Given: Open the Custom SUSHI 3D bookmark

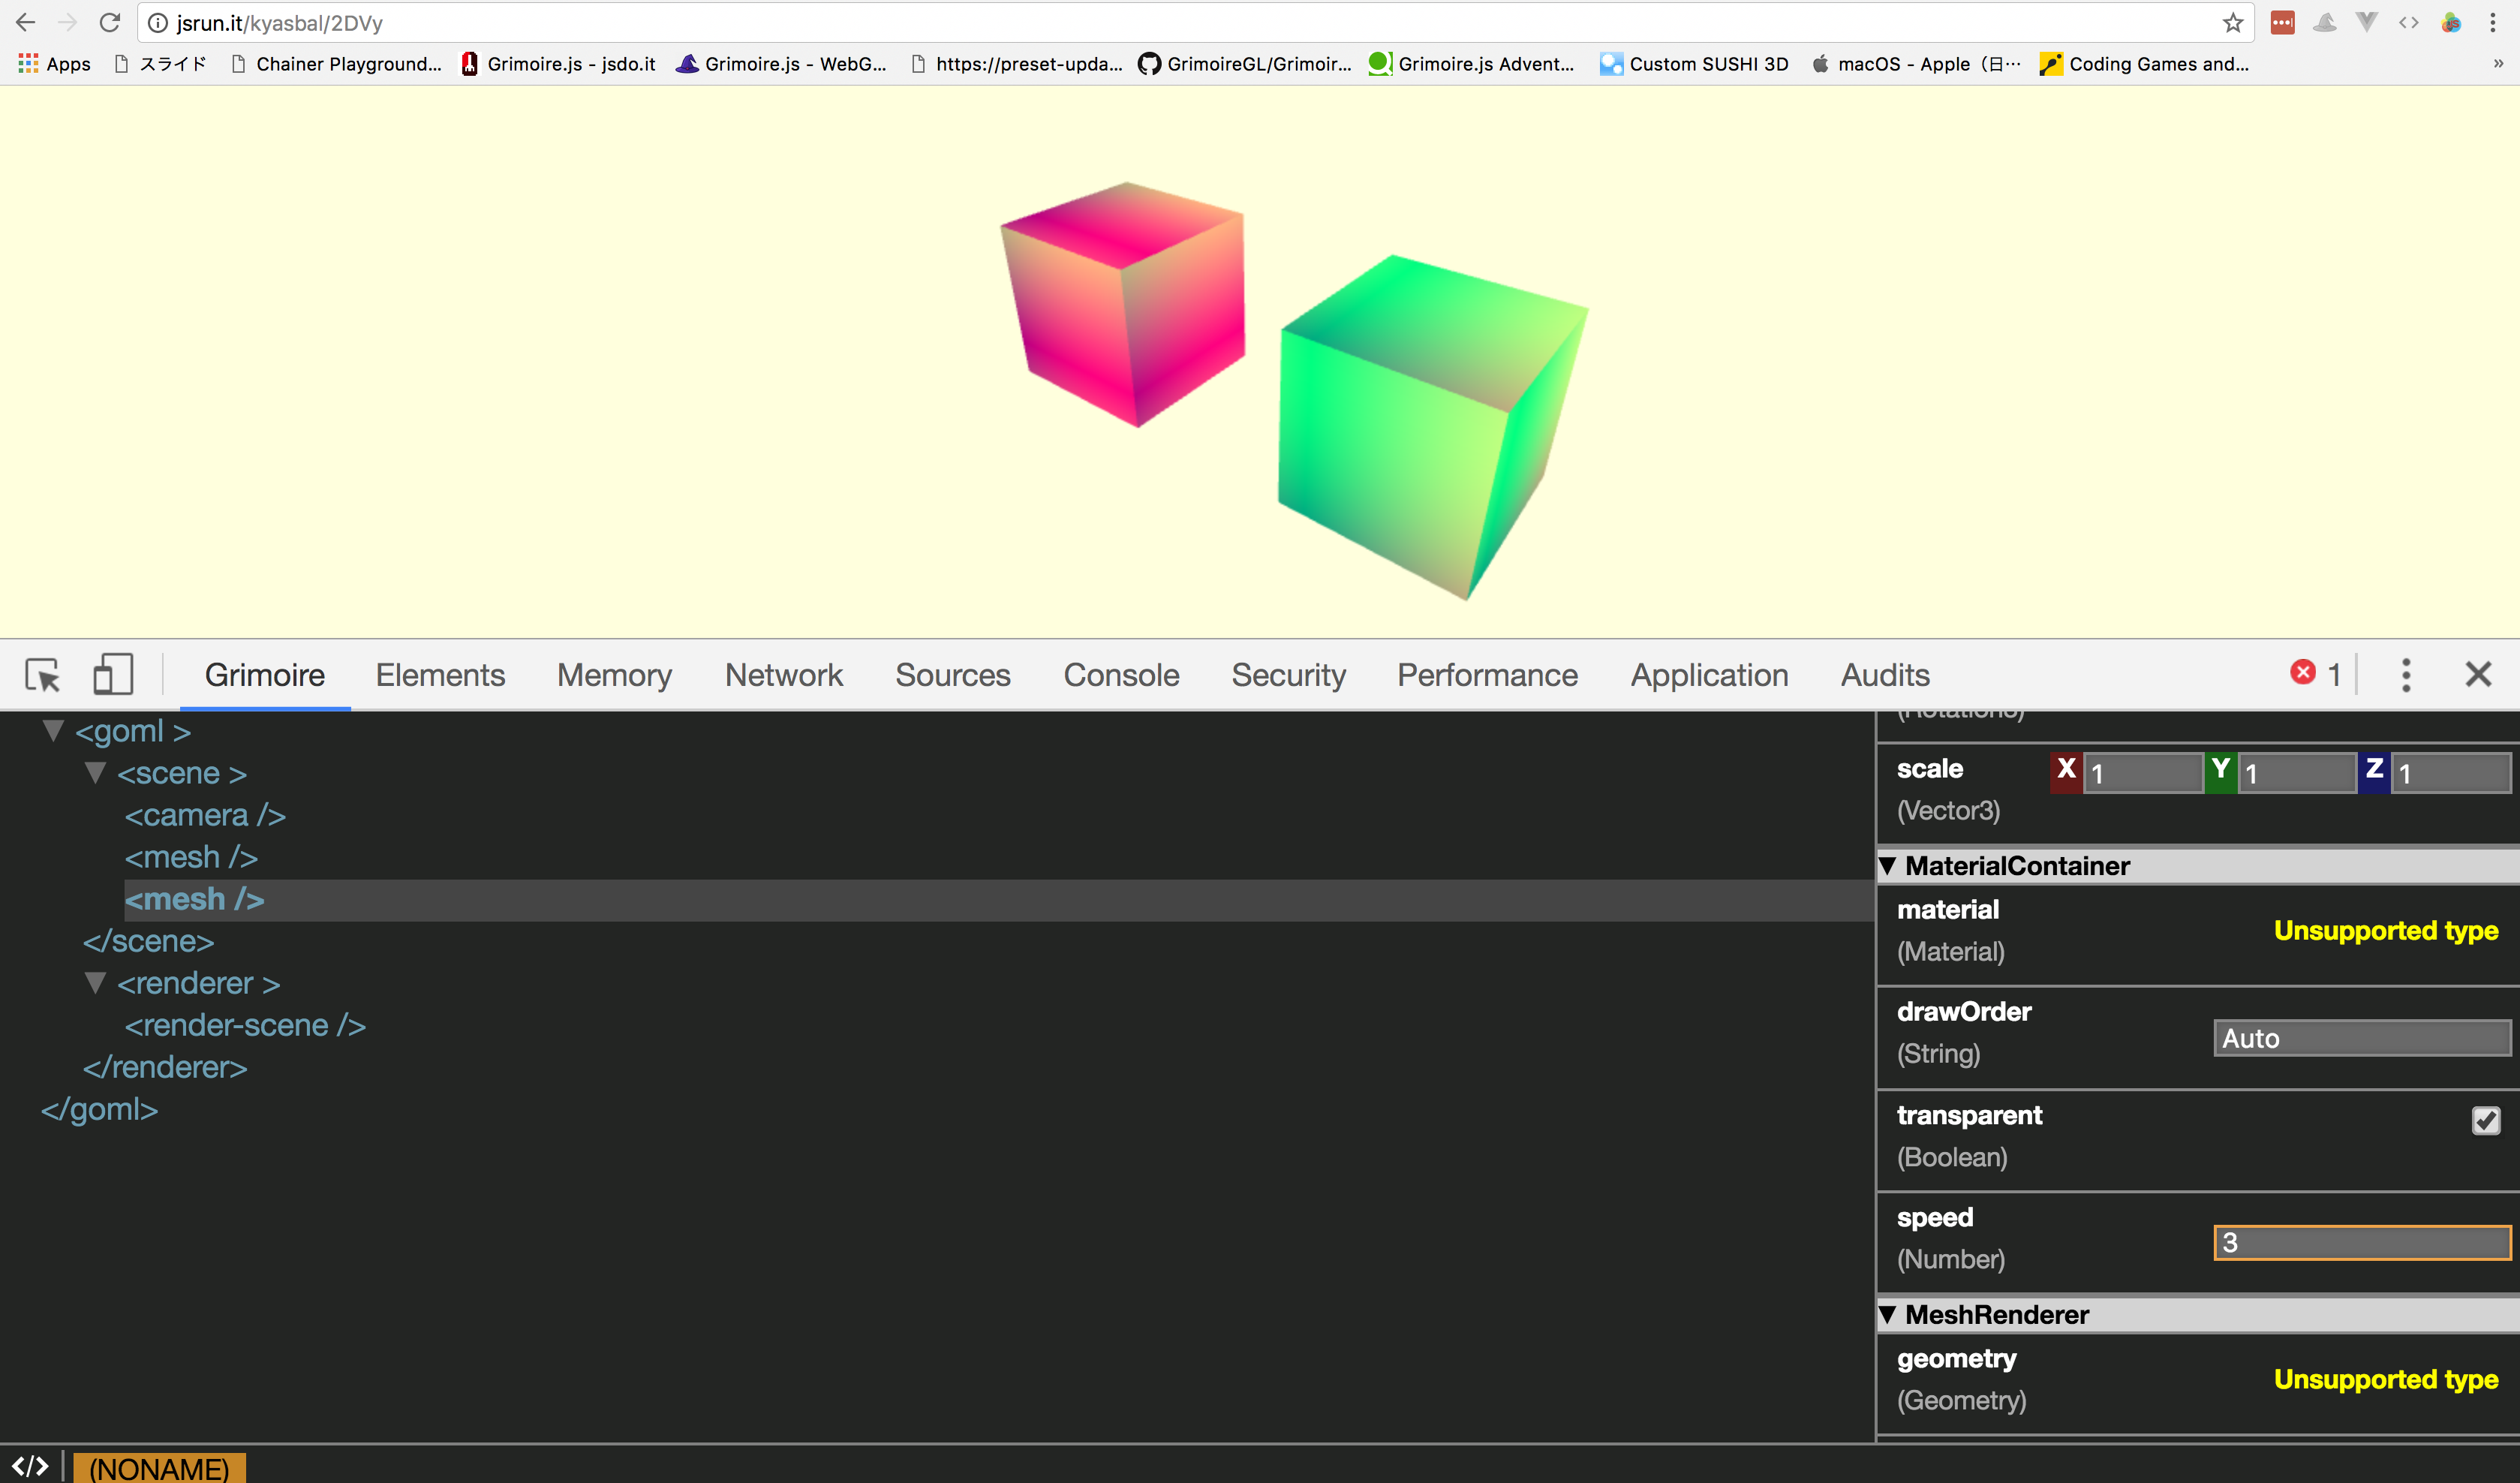Looking at the screenshot, I should 1694,64.
